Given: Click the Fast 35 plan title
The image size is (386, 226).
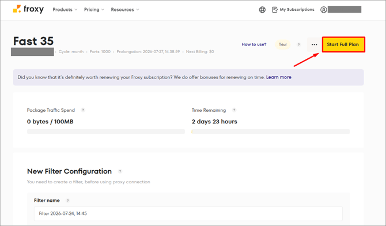Looking at the screenshot, I should click(33, 41).
